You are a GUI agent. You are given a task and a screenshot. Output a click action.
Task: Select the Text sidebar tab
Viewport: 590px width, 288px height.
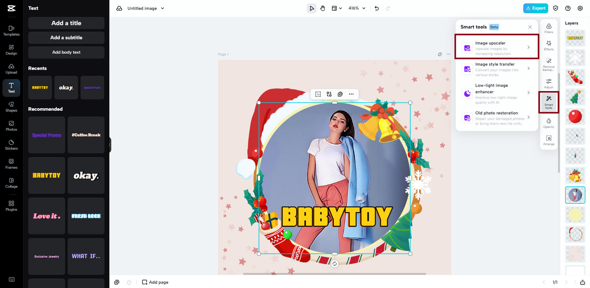[11, 88]
